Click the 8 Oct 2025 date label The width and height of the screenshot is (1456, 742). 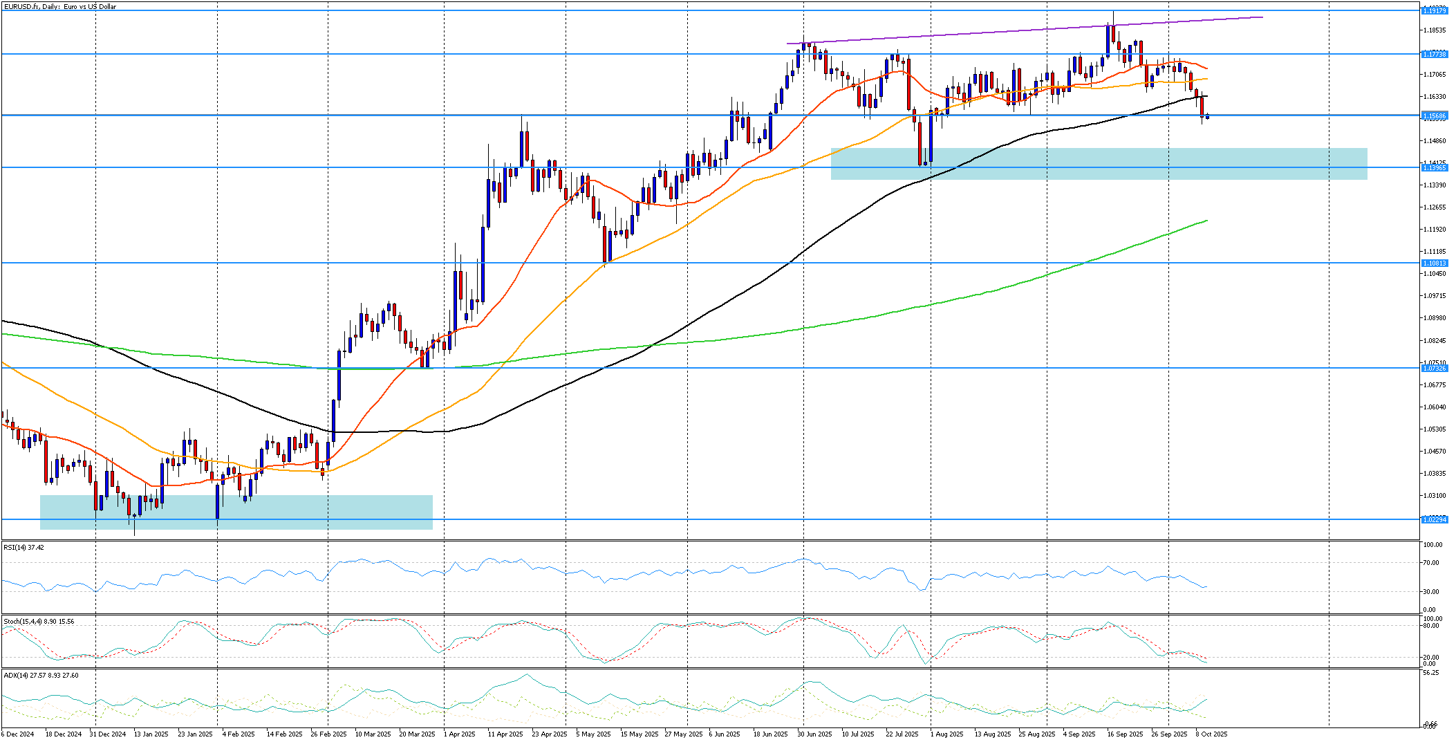(x=1211, y=734)
